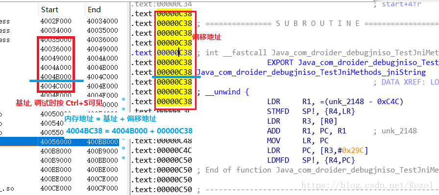Click the blue jniString function label
Image resolution: width=439 pixels, height=195 pixels.
tap(311, 72)
